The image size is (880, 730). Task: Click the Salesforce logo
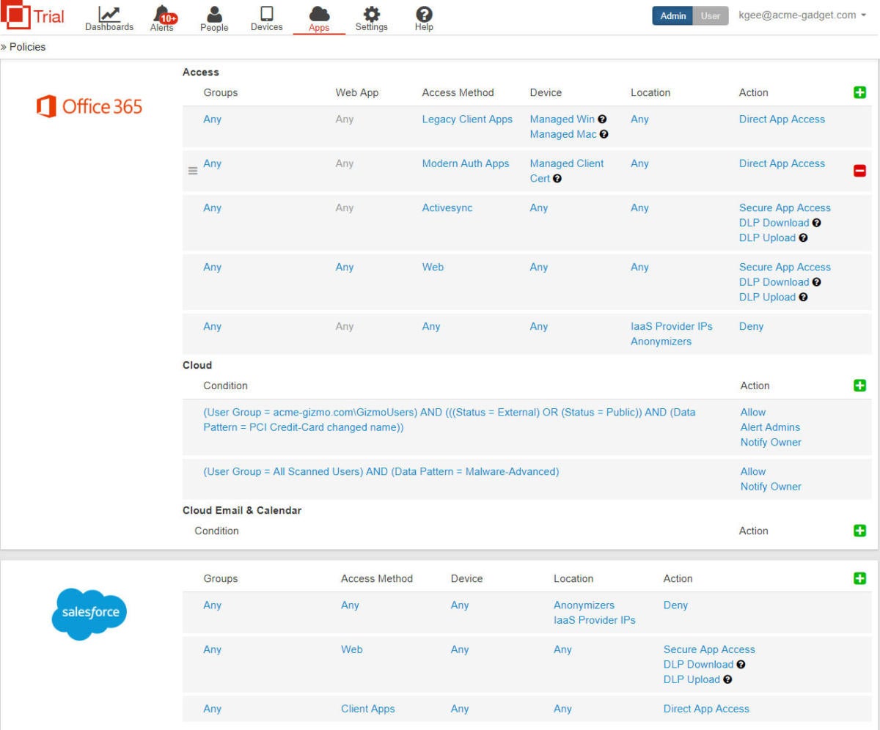(x=89, y=614)
